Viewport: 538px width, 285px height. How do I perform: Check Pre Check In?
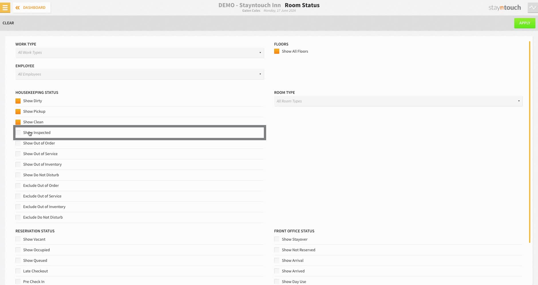pos(18,282)
